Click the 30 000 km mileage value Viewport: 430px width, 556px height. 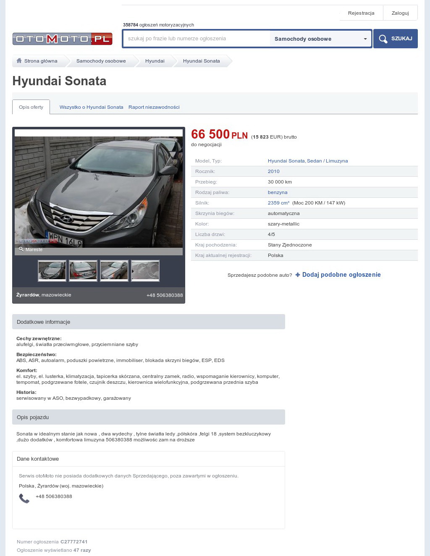pos(280,182)
